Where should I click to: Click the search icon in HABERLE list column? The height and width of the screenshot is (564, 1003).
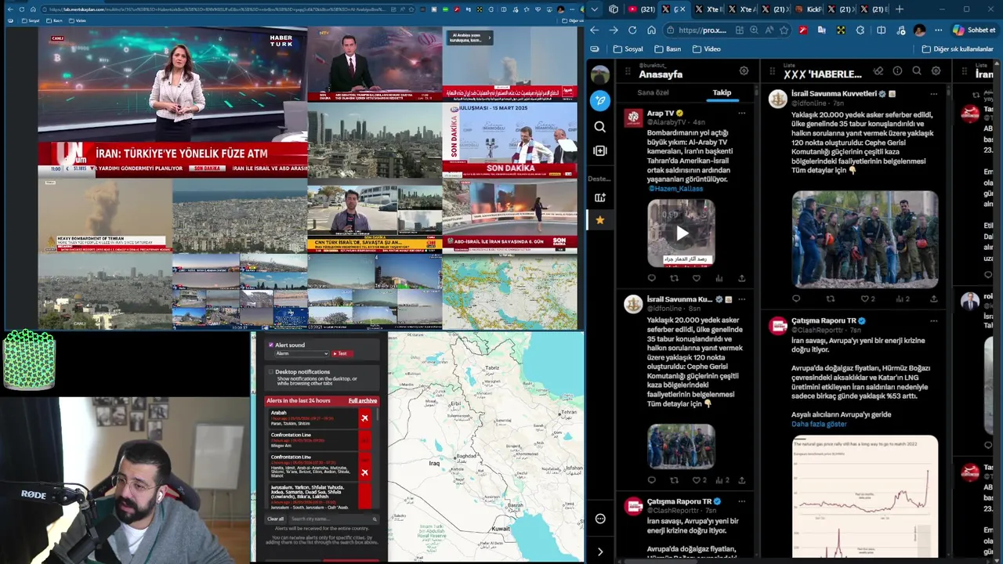(x=916, y=70)
